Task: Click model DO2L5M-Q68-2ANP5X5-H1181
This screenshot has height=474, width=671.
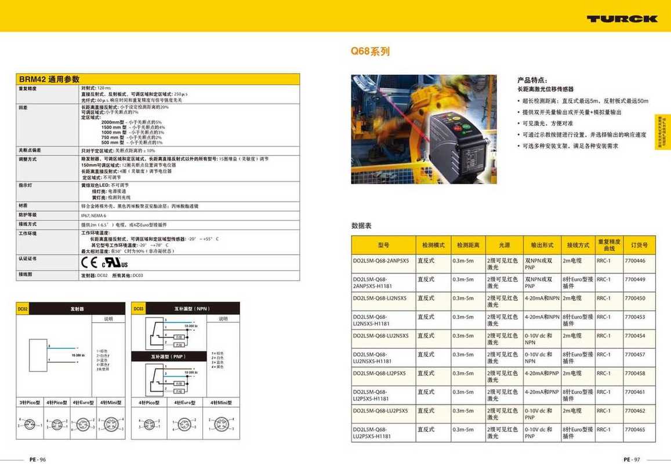Action: coord(372,283)
